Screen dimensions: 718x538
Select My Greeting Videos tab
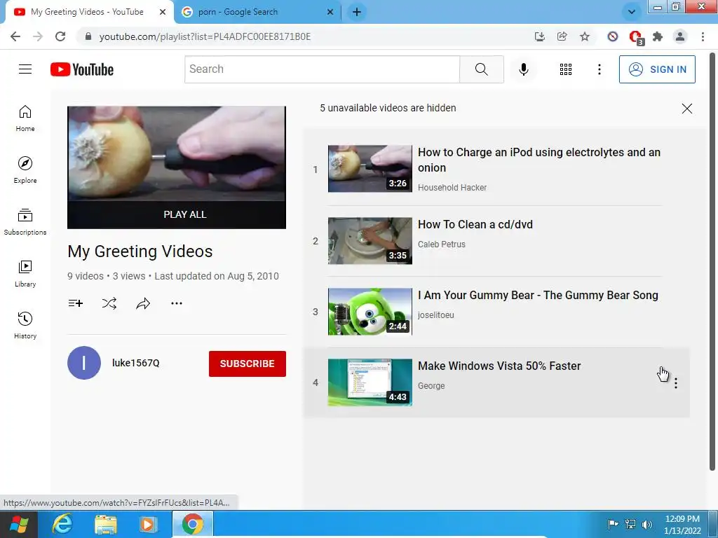coord(87,12)
